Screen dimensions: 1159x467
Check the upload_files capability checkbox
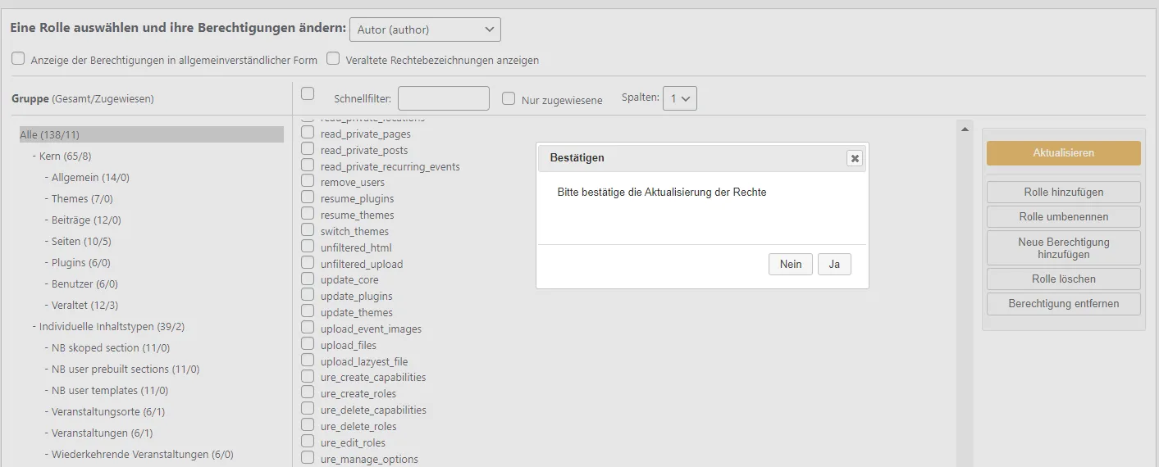coord(308,344)
